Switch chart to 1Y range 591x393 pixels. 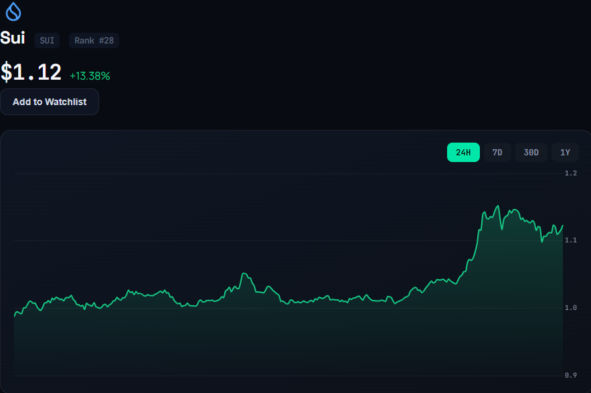pyautogui.click(x=565, y=153)
